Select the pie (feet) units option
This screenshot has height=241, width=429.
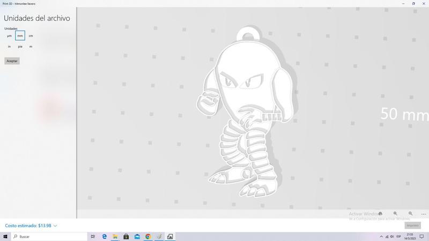click(x=20, y=47)
